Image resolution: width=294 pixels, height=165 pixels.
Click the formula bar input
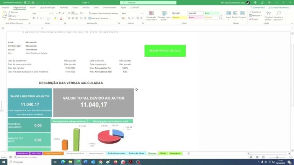click(167, 28)
